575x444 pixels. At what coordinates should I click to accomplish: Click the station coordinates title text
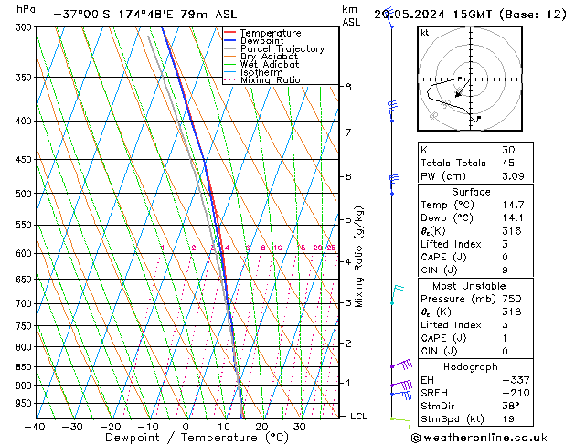click(145, 15)
